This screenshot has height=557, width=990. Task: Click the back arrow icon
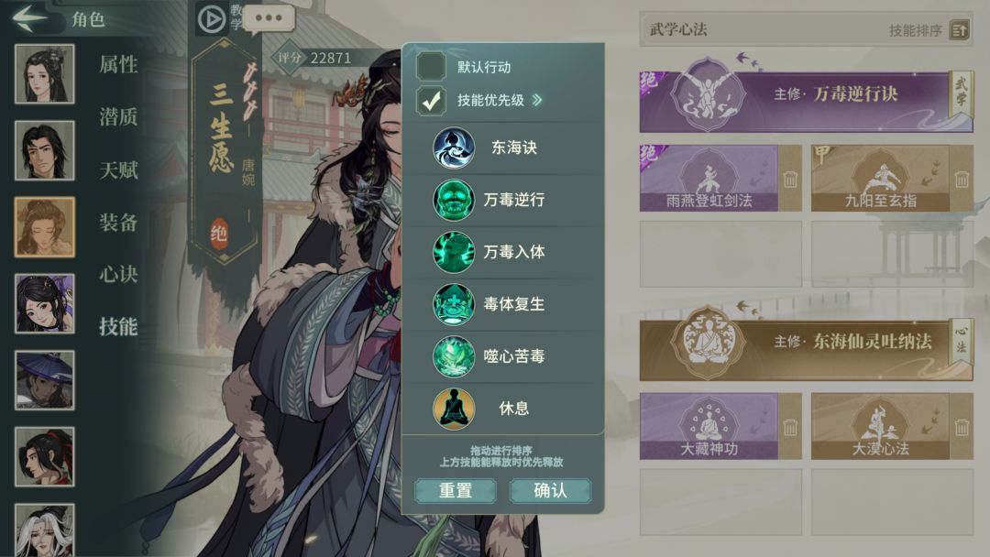29,17
